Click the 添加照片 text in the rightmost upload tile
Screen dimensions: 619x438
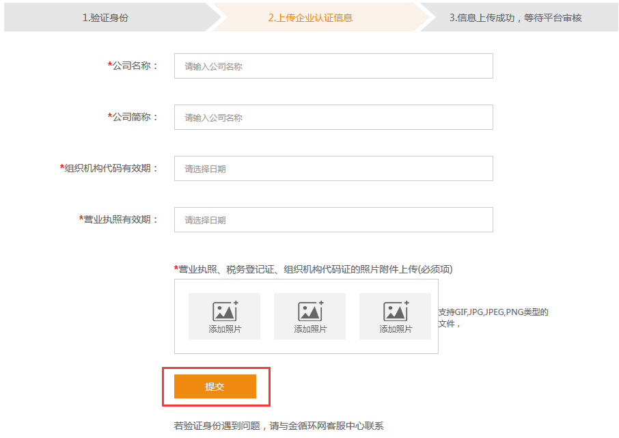396,329
